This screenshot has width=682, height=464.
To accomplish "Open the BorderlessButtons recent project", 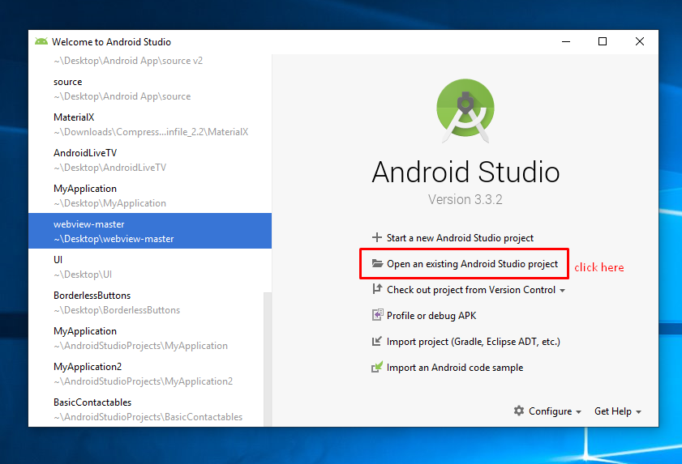I will [x=146, y=302].
